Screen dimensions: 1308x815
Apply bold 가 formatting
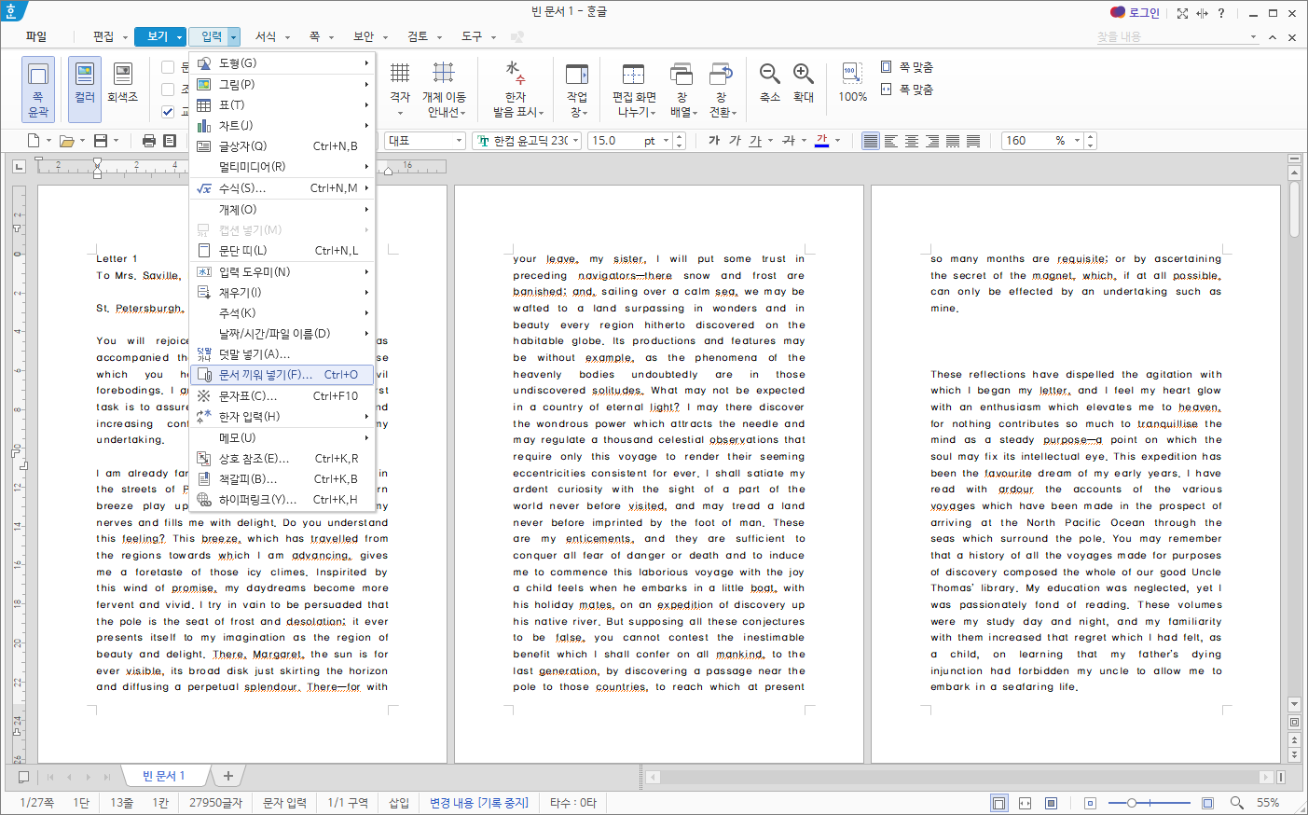(714, 141)
